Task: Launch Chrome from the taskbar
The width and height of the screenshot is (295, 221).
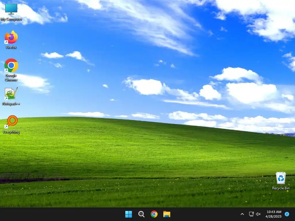Action: [x=154, y=214]
